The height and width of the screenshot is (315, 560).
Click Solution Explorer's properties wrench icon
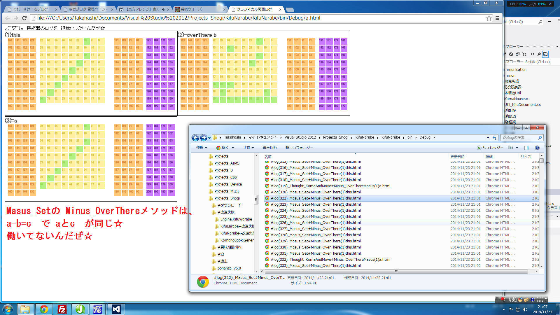539,54
